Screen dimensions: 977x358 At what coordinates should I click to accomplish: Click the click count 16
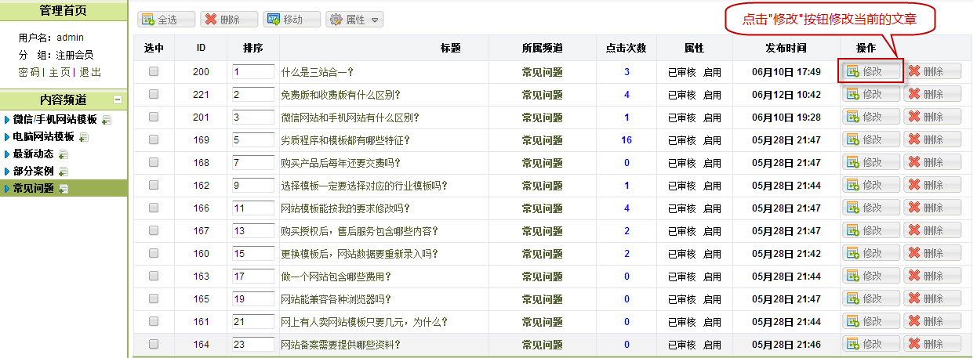[x=626, y=140]
